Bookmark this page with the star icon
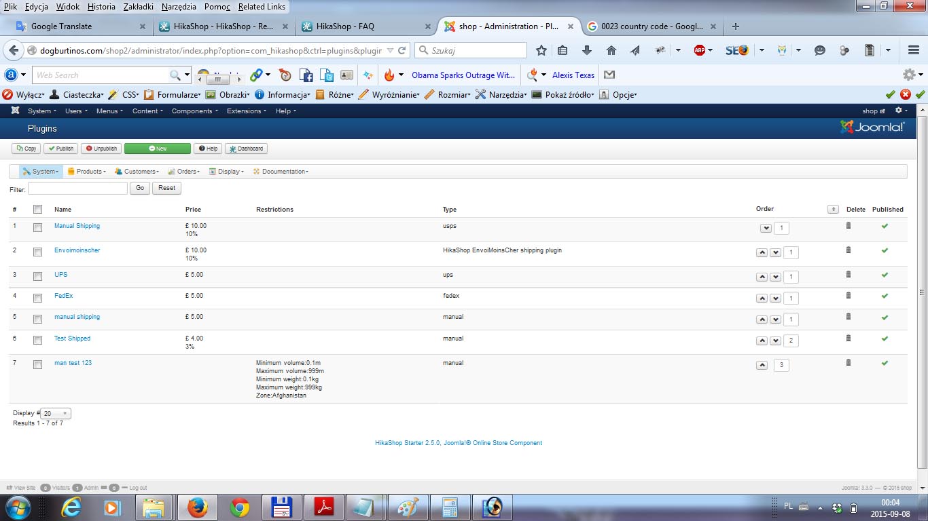 click(x=541, y=50)
